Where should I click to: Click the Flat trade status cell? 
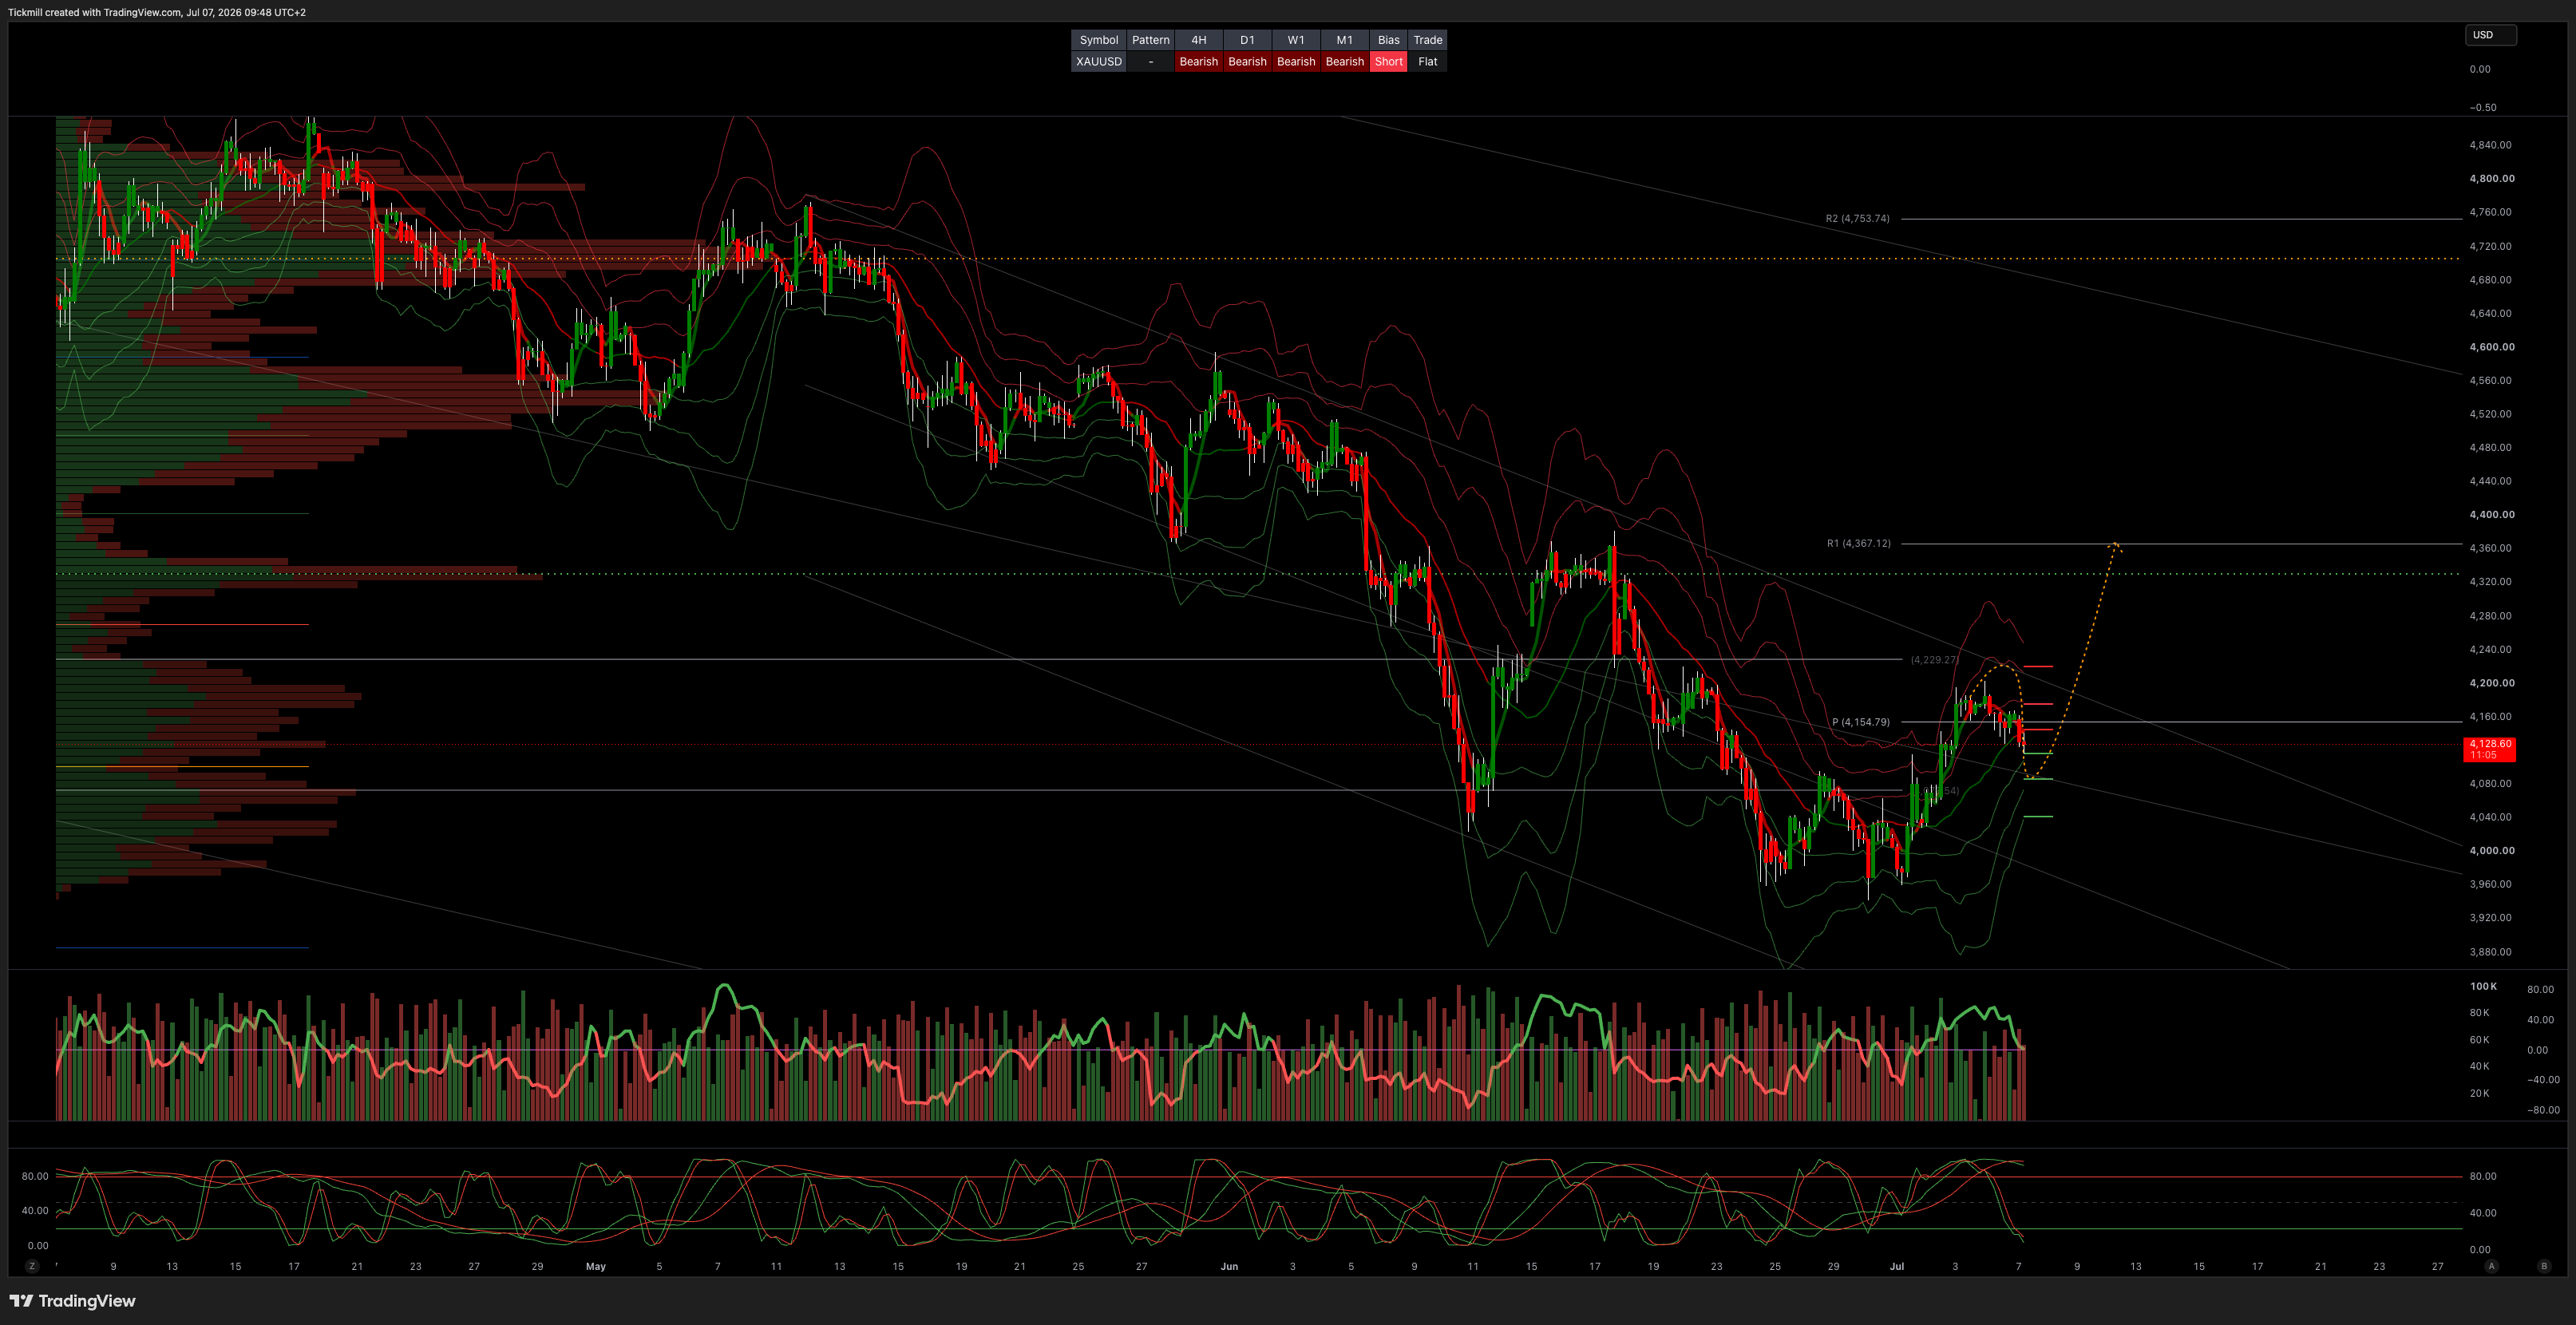click(1427, 62)
